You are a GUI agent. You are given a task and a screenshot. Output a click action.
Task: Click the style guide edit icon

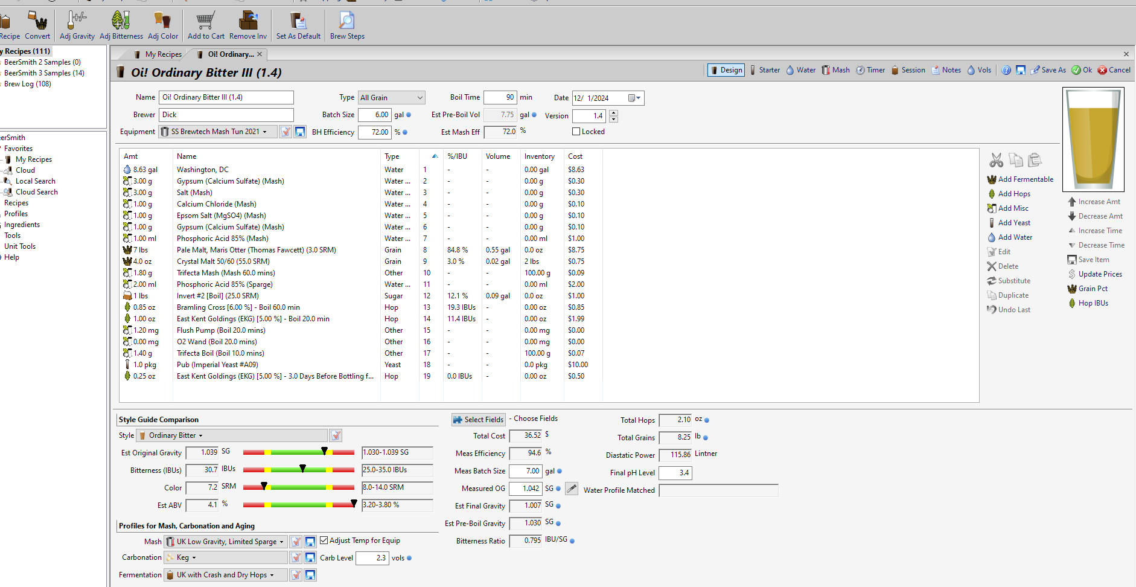[x=336, y=435]
